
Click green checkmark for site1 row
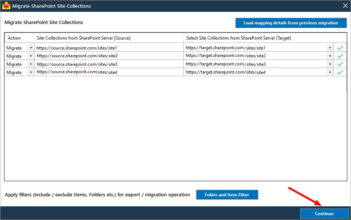click(x=340, y=48)
